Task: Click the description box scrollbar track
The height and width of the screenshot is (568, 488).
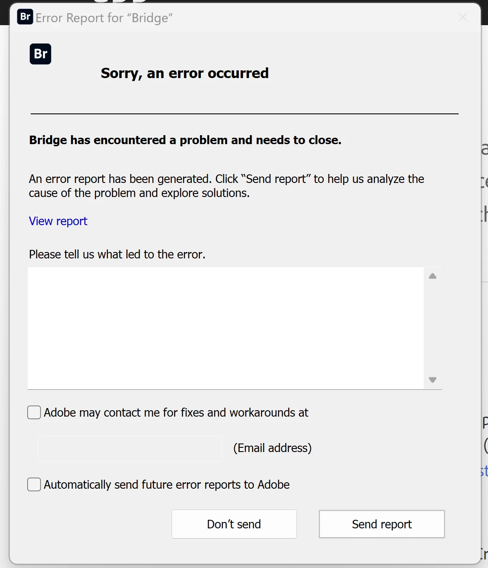Action: [433, 328]
